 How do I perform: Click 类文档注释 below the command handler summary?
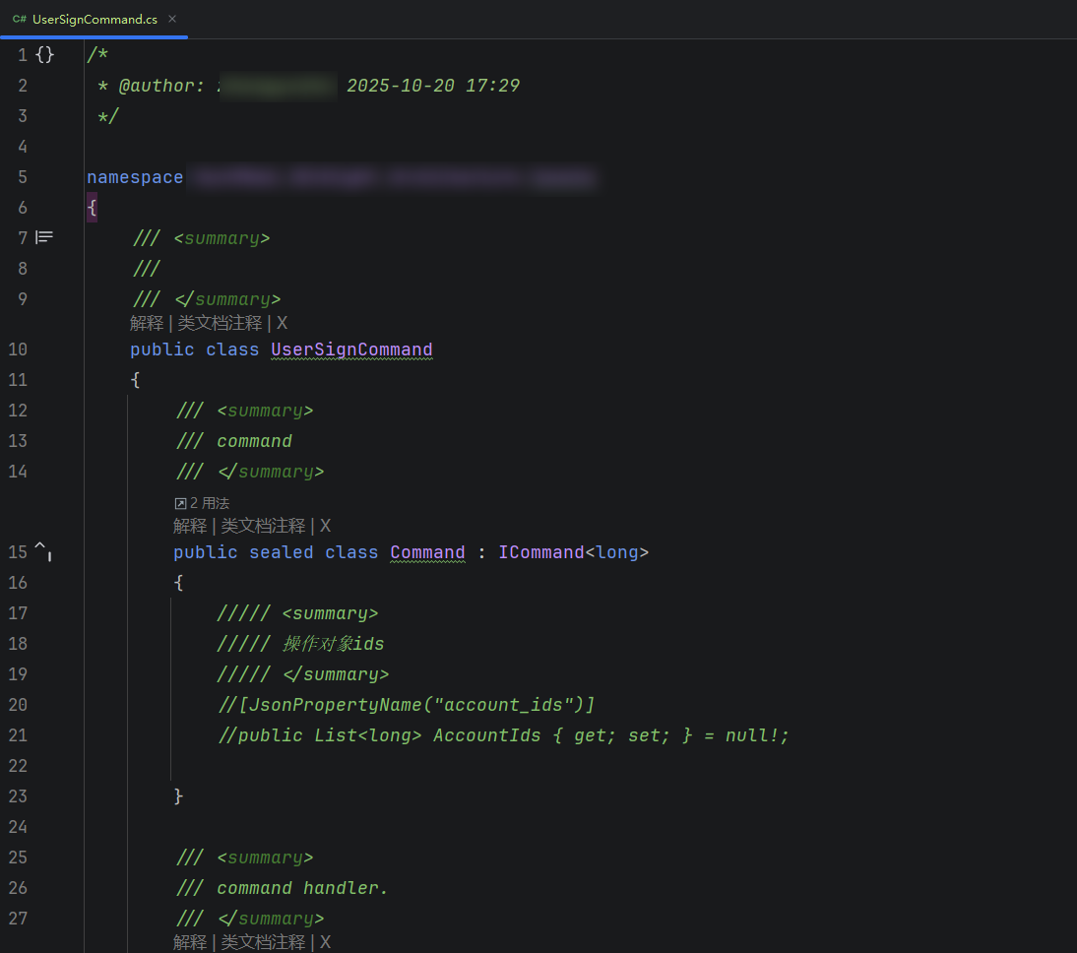tap(263, 942)
